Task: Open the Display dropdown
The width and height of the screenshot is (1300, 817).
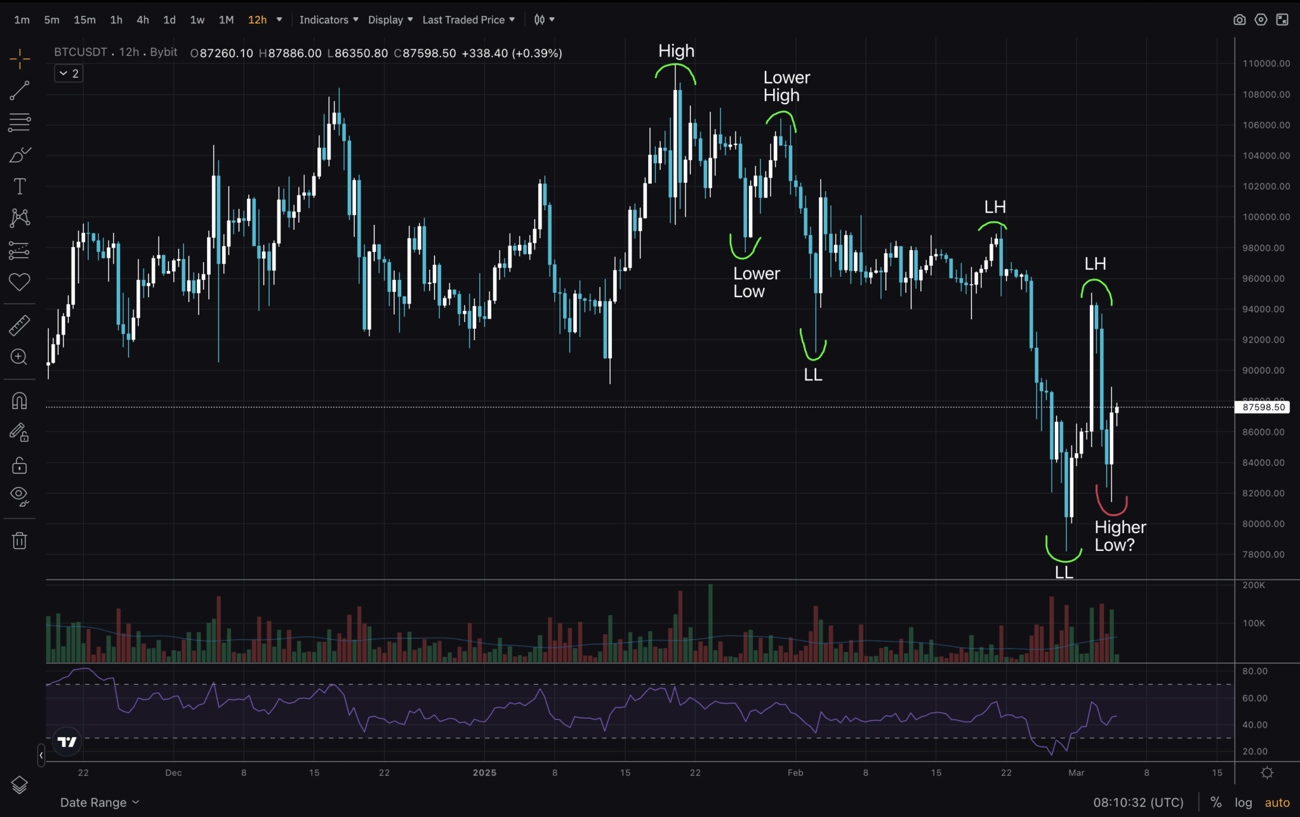Action: (390, 20)
